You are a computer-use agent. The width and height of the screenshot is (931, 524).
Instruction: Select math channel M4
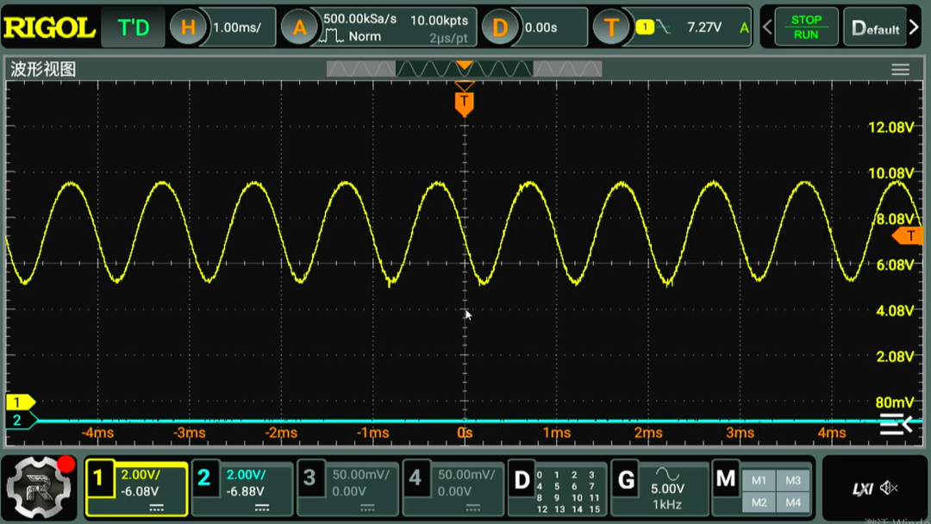pos(793,502)
